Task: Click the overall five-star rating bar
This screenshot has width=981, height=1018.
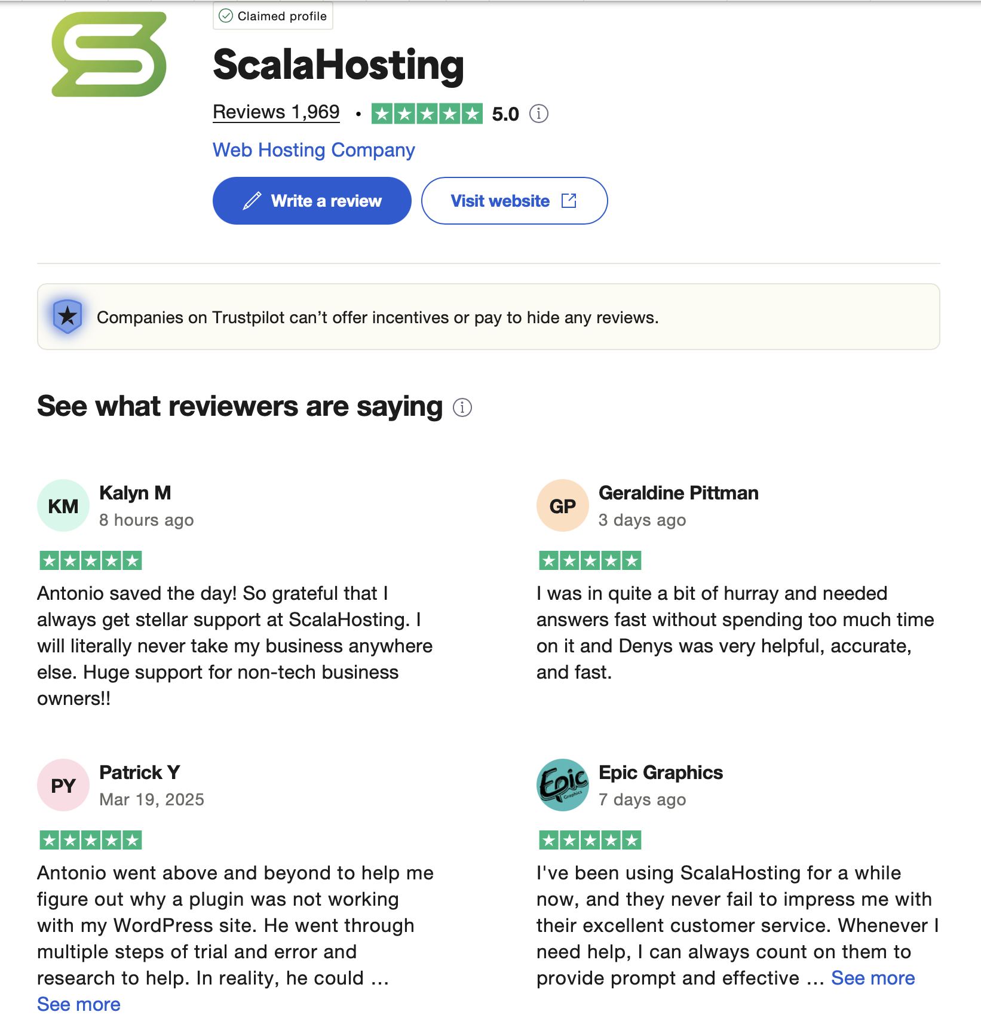Action: [427, 114]
